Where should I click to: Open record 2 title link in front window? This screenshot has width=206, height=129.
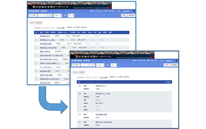[x=103, y=94]
